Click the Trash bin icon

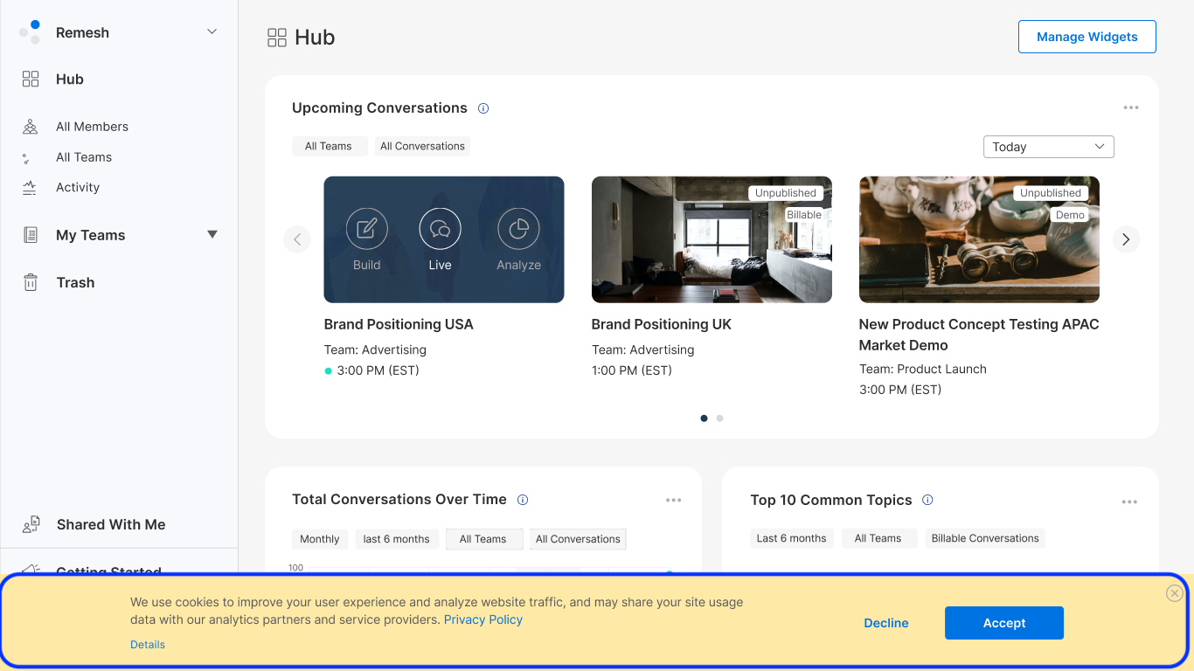point(31,282)
